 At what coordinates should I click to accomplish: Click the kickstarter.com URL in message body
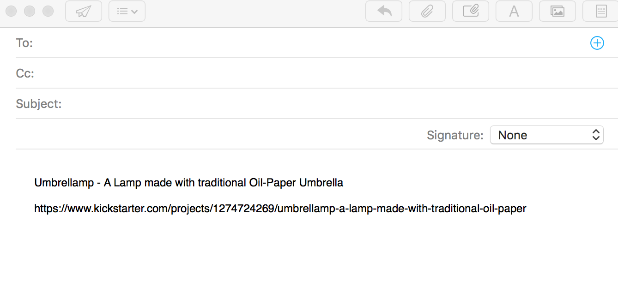coord(280,209)
